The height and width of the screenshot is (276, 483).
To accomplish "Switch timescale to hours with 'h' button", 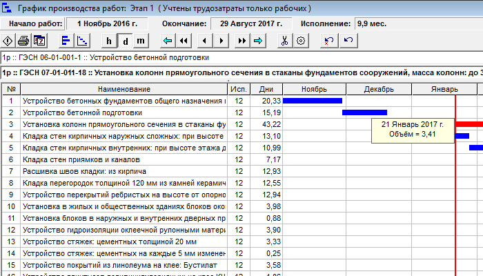I will 108,41.
